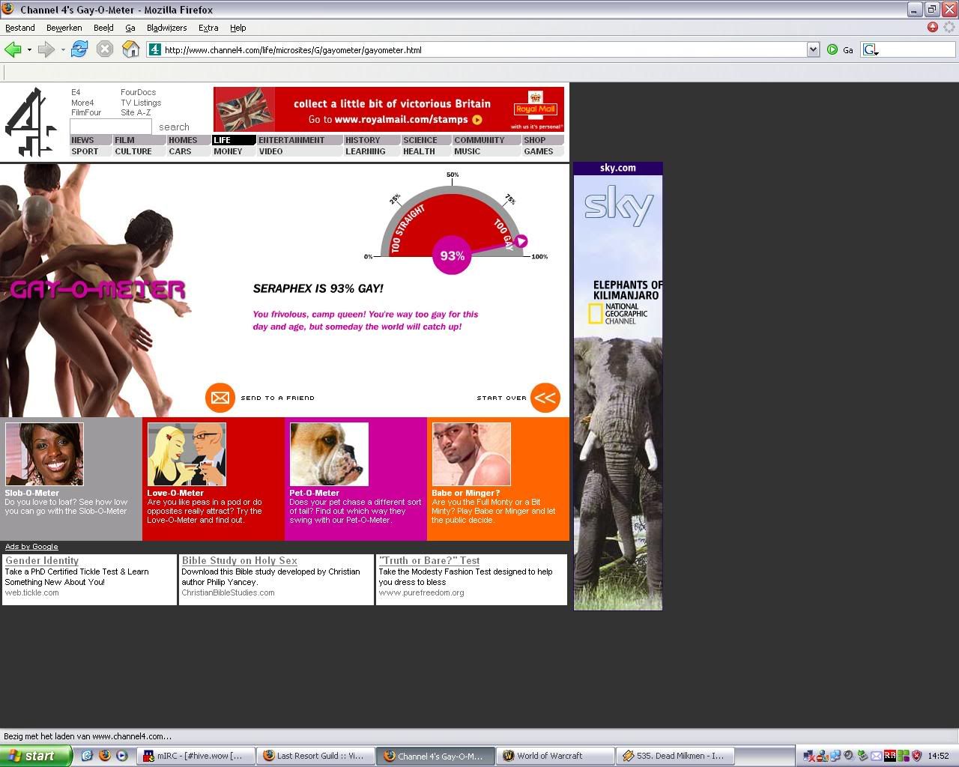Launch Windows Media Player from quick launch
959x767 pixels.
pyautogui.click(x=121, y=756)
